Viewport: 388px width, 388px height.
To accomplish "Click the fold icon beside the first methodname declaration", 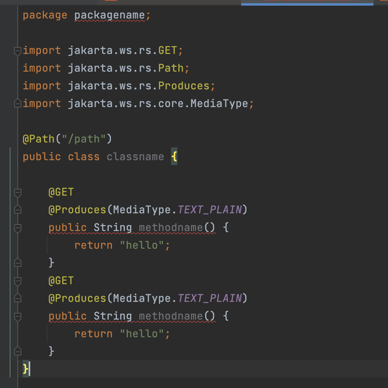I will pyautogui.click(x=17, y=227).
